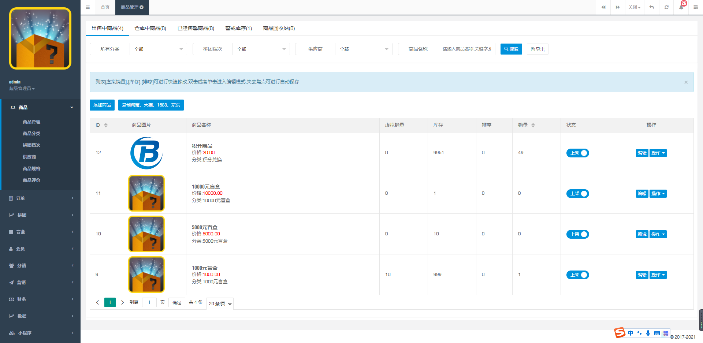Click the 商品名称 search input field
This screenshot has height=343, width=703.
click(x=466, y=49)
